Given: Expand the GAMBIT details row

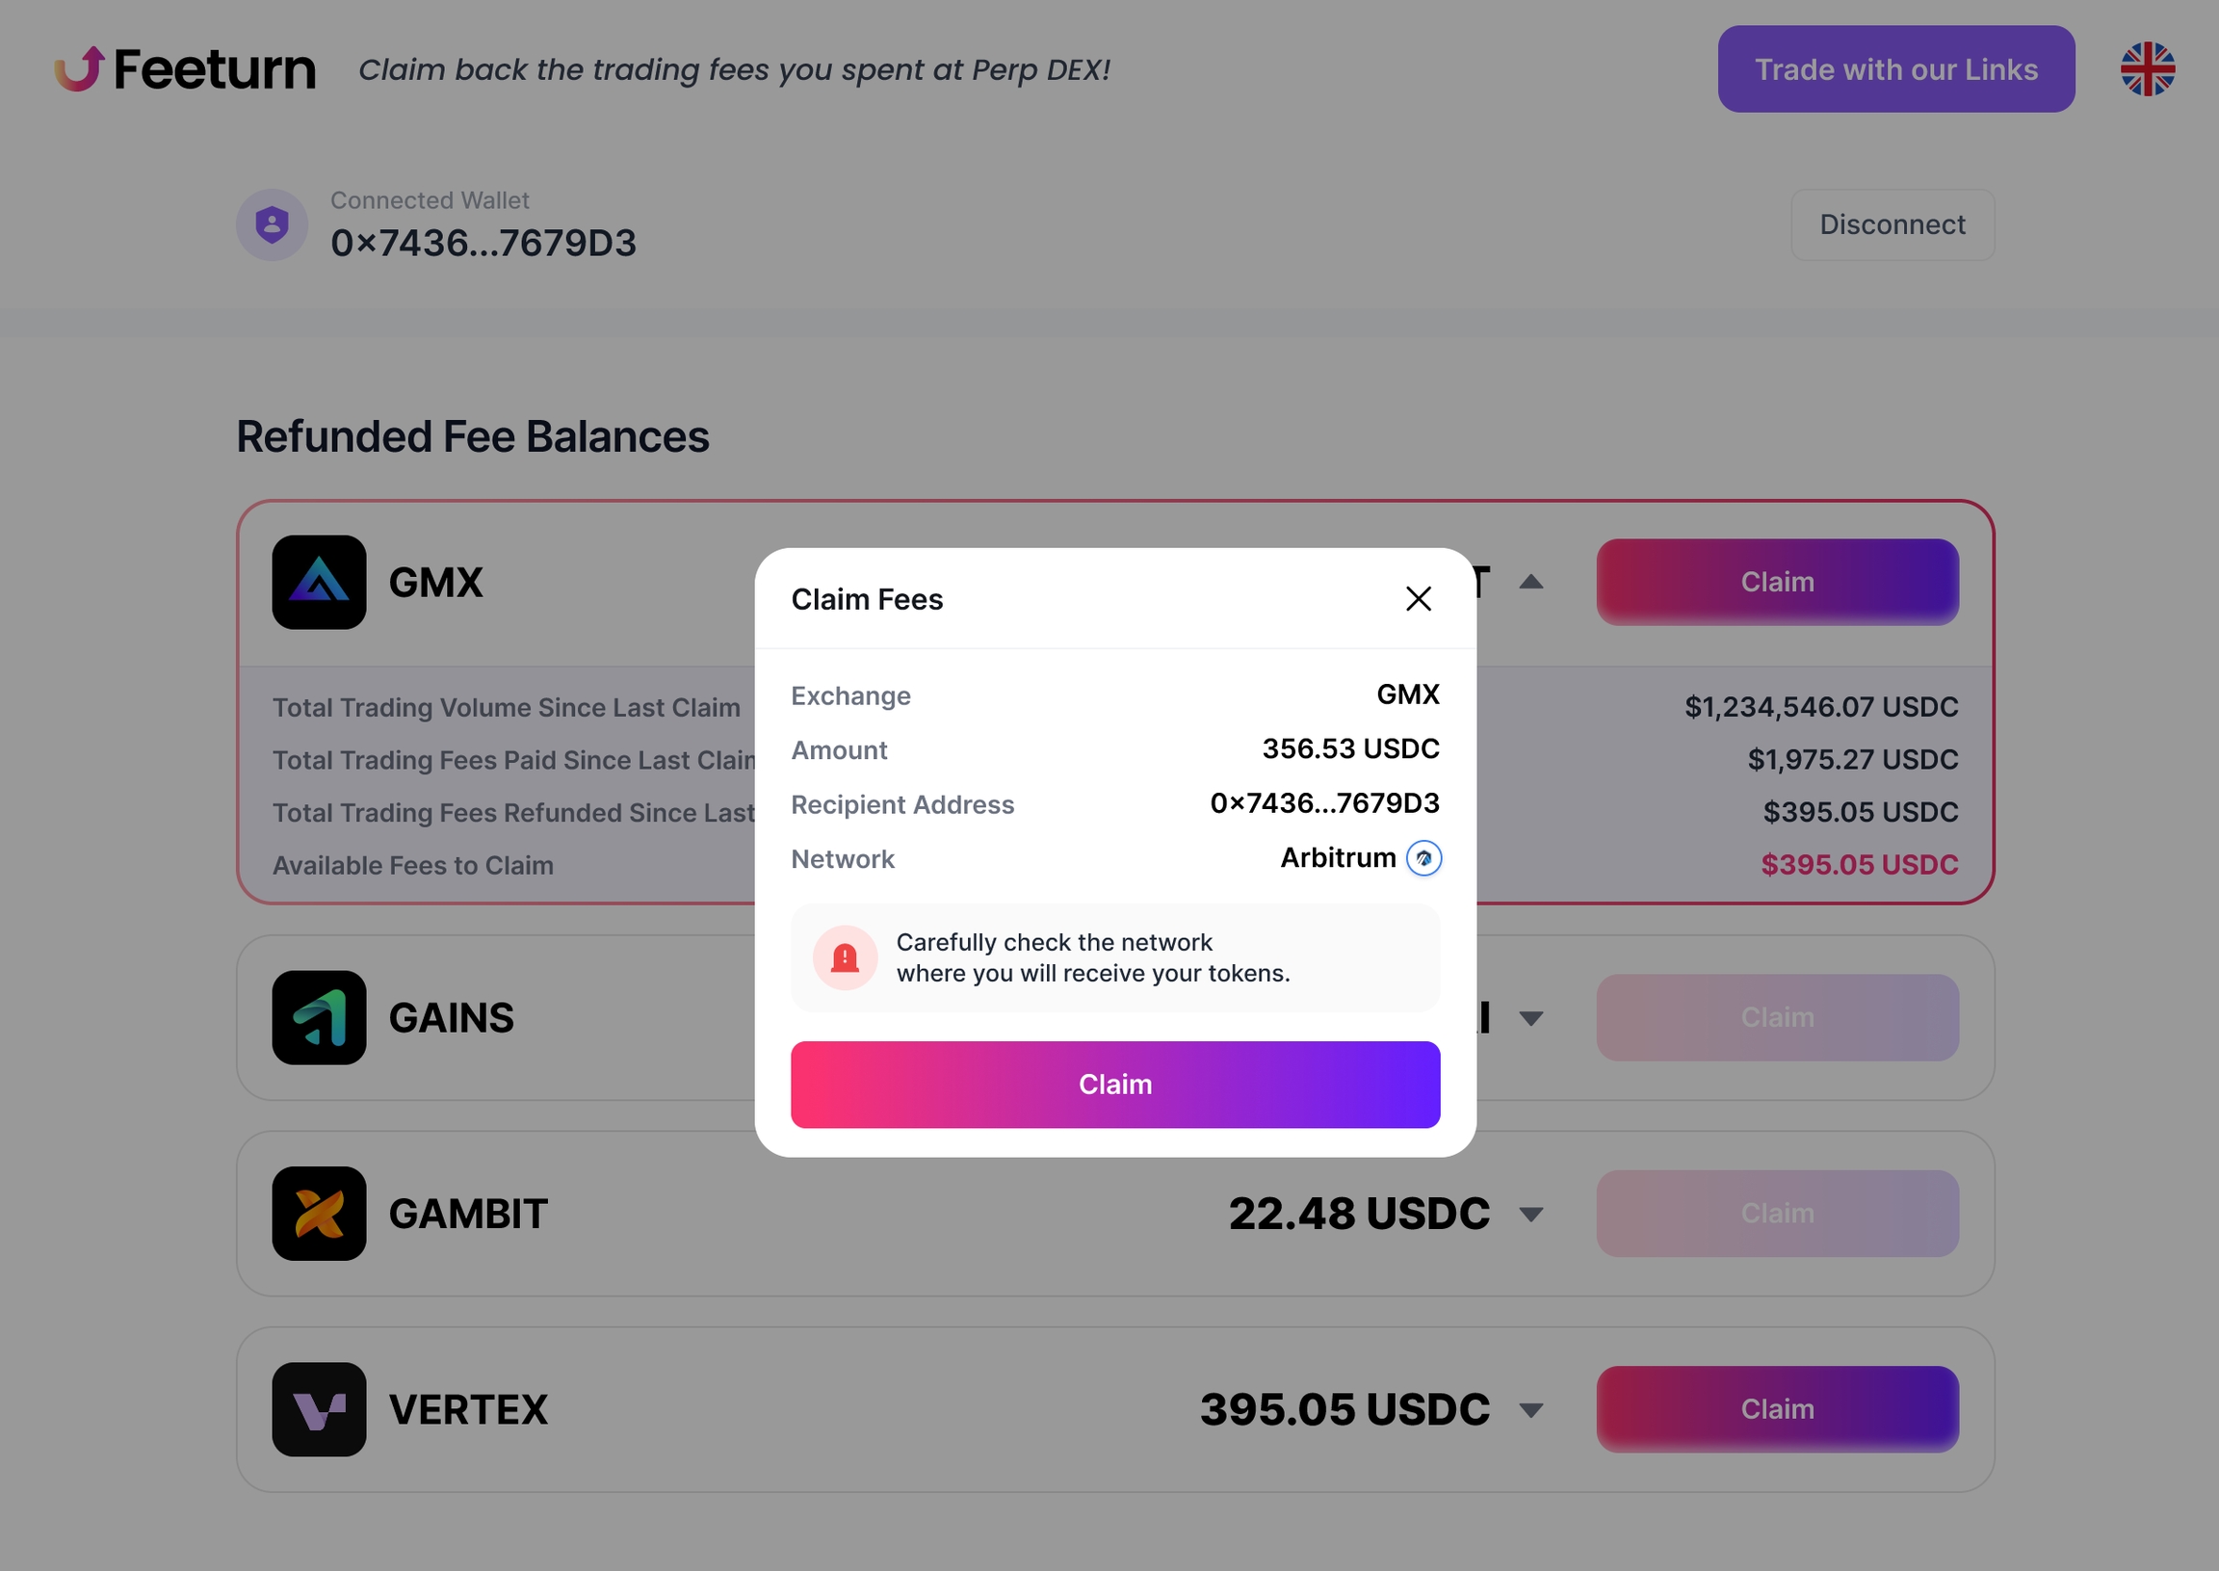Looking at the screenshot, I should point(1530,1214).
